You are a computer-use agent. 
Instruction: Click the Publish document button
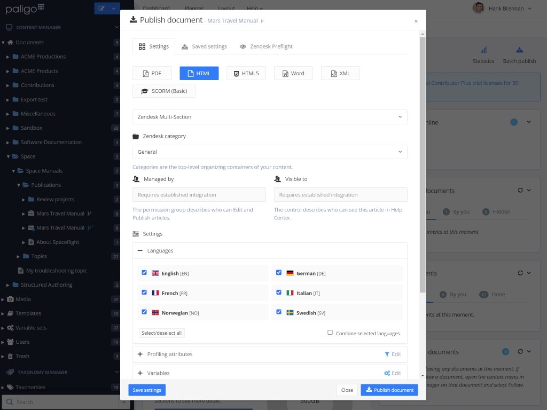(389, 390)
